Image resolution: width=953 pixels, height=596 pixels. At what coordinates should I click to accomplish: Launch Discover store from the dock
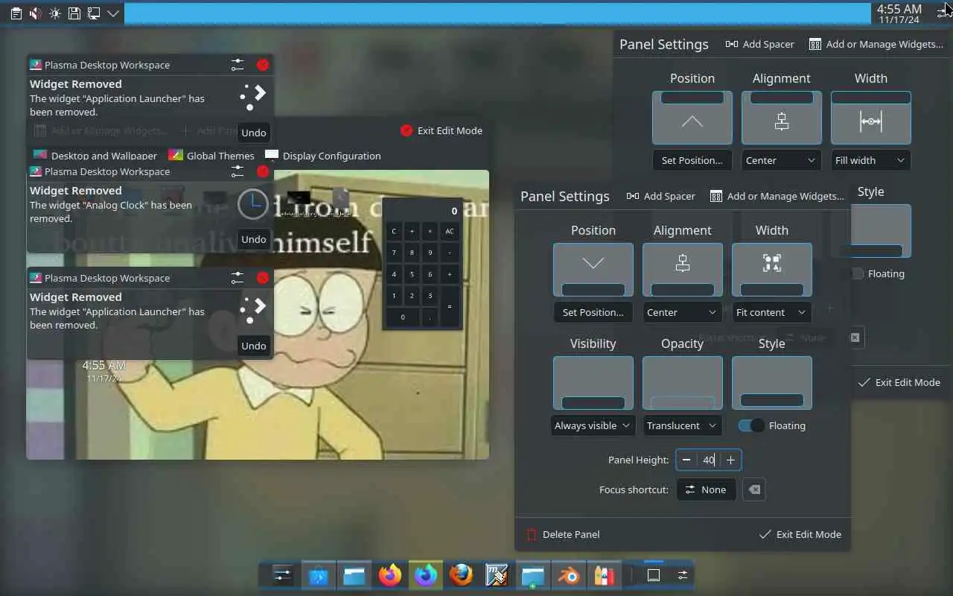point(318,575)
